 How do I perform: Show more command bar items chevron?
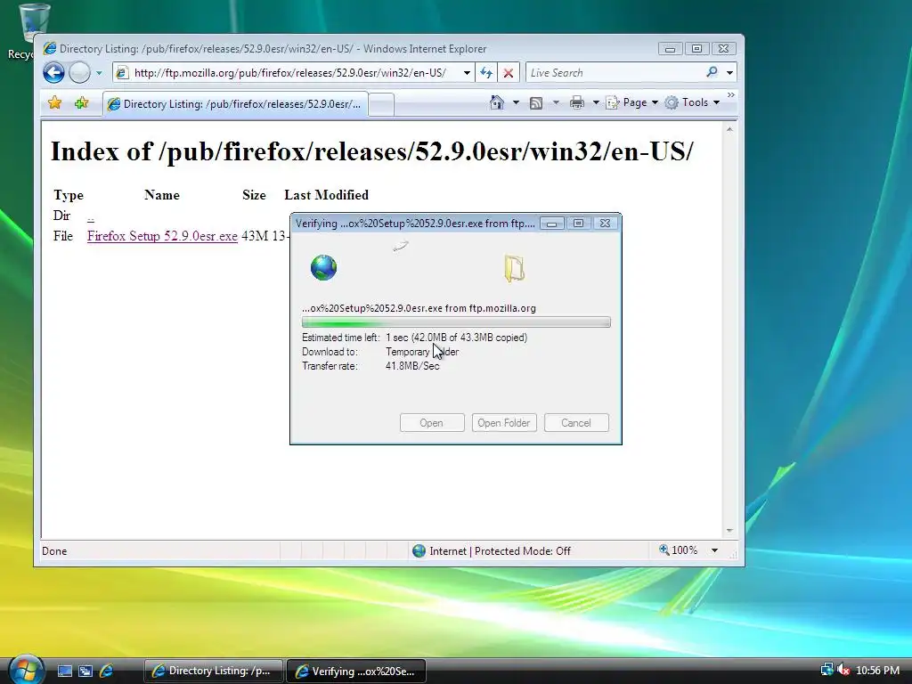[731, 94]
